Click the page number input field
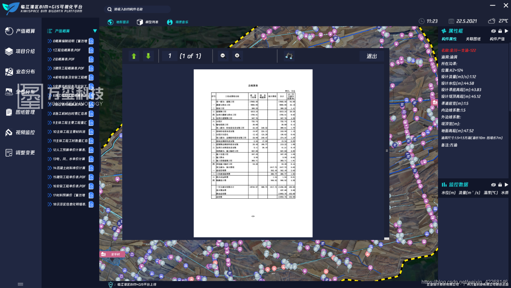 [x=170, y=56]
